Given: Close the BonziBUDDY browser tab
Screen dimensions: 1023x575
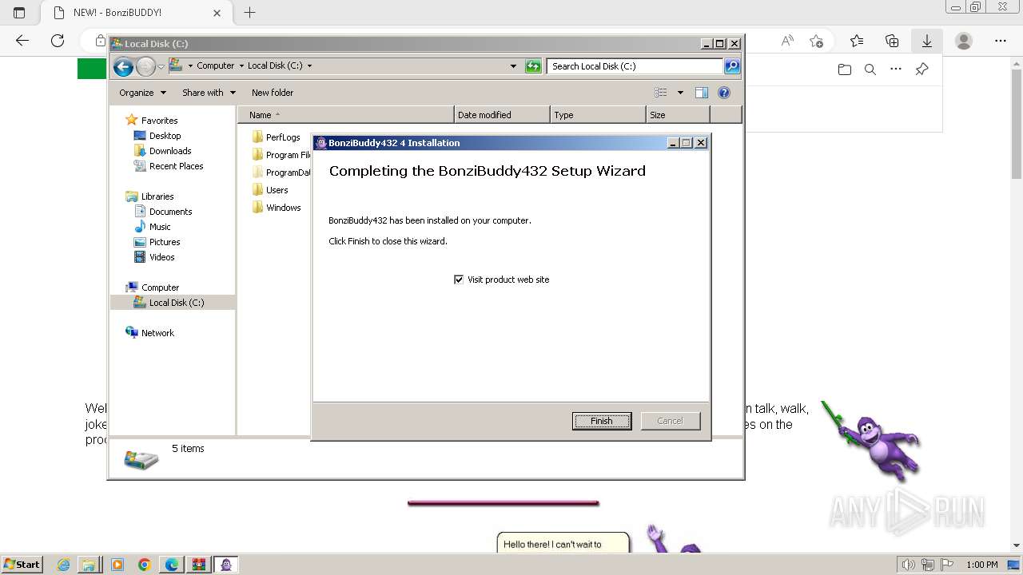Looking at the screenshot, I should [x=217, y=13].
